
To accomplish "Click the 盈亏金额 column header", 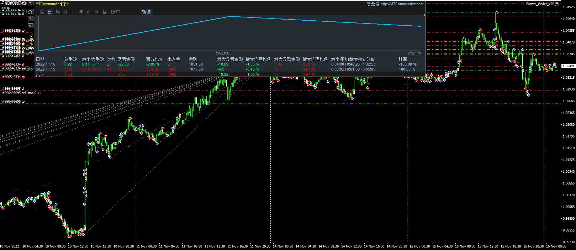I will pos(126,59).
